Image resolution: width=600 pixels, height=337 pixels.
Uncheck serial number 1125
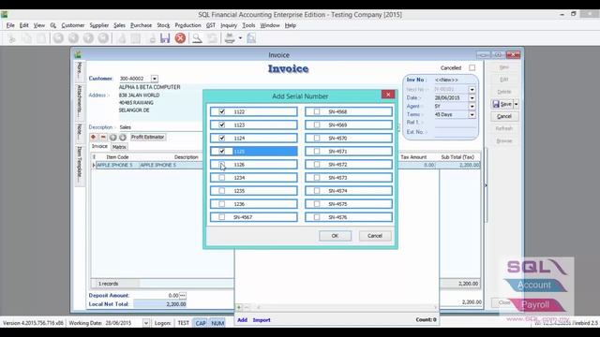pyautogui.click(x=222, y=152)
